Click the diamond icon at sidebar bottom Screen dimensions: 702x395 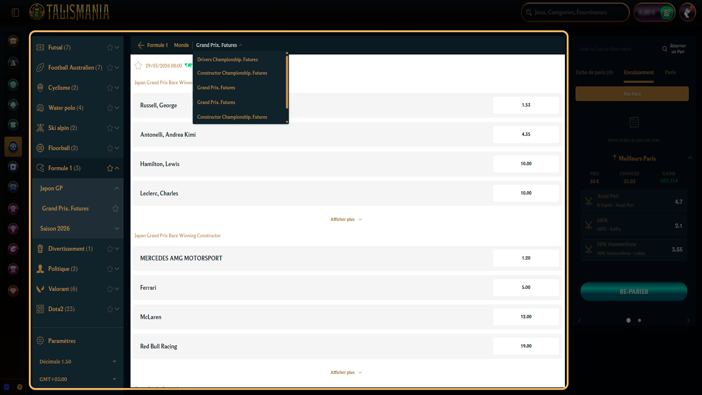13,291
